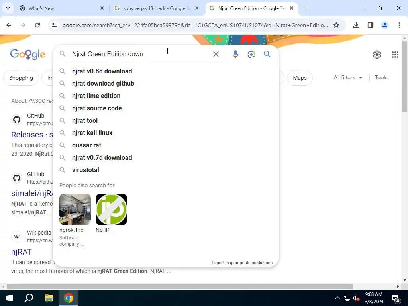Click the vertical scrollbar thumb
408x306 pixels.
[x=404, y=77]
